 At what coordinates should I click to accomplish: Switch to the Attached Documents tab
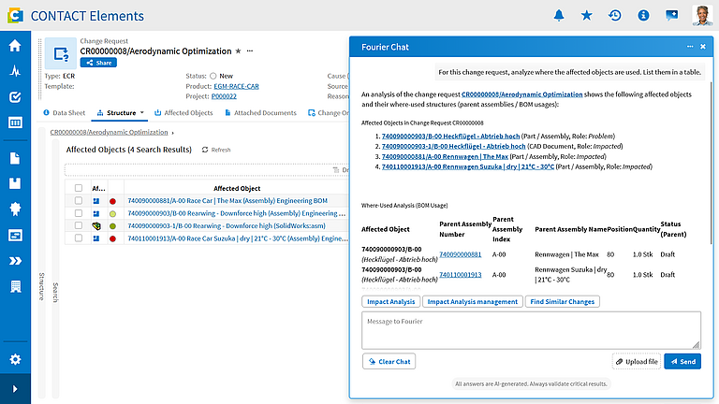[260, 112]
